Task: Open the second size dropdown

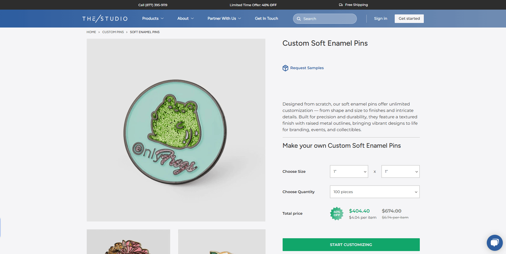Action: (x=400, y=171)
